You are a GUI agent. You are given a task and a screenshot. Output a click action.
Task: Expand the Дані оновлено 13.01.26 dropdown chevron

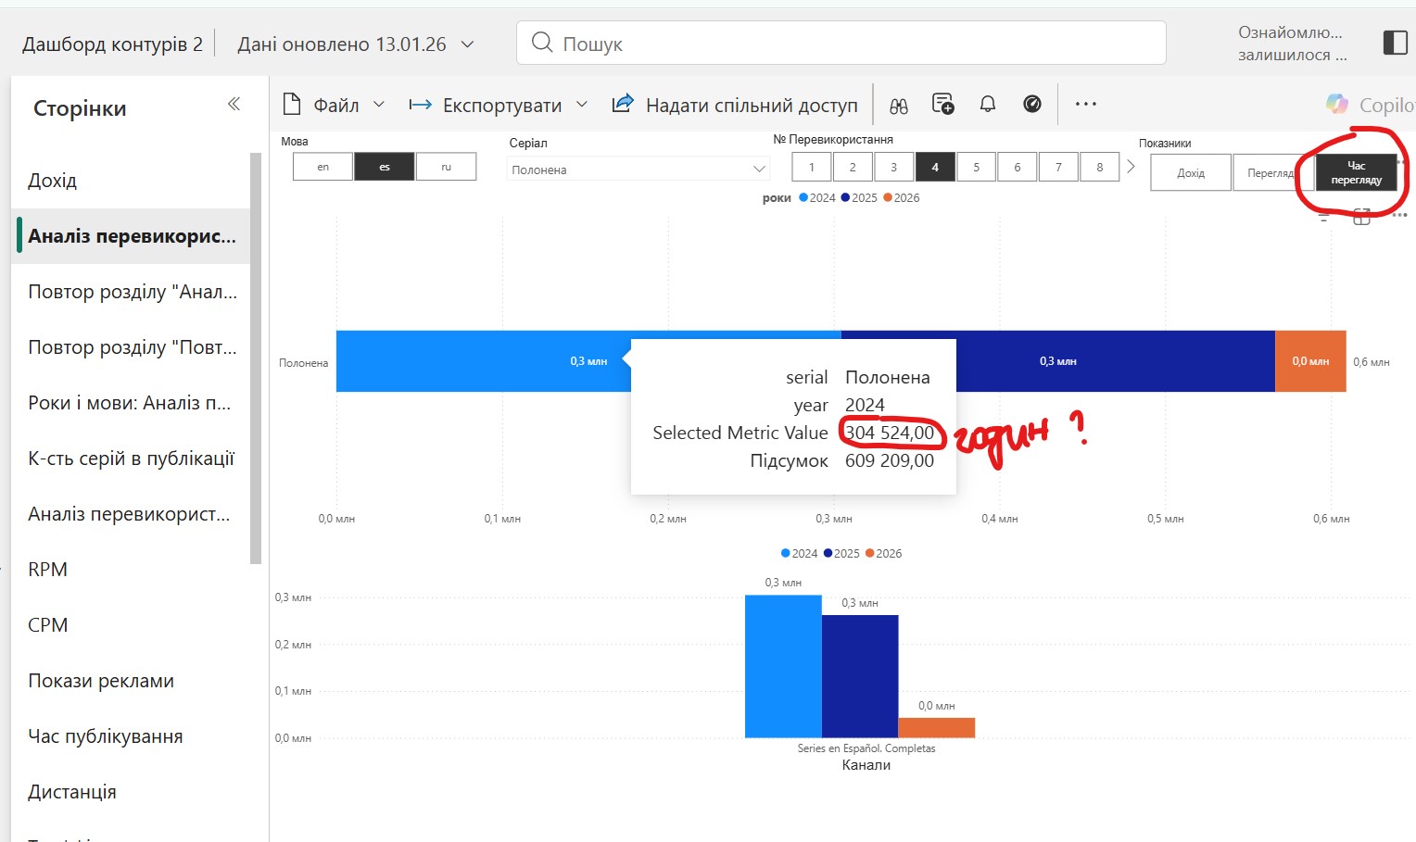point(468,44)
